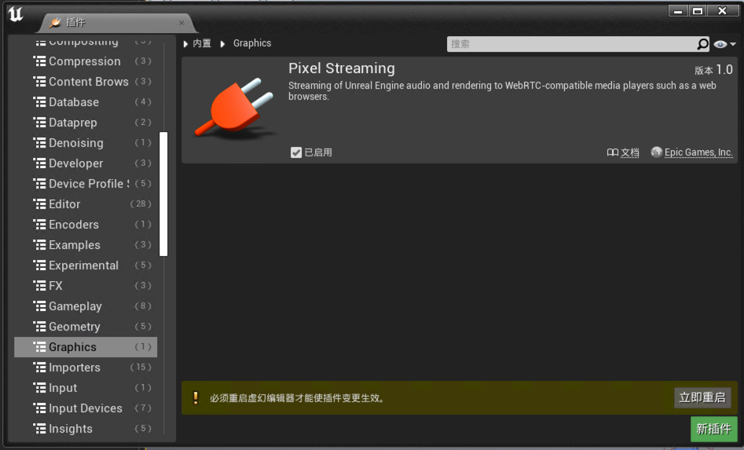Click the Insights category list icon
The width and height of the screenshot is (744, 450).
coord(40,428)
